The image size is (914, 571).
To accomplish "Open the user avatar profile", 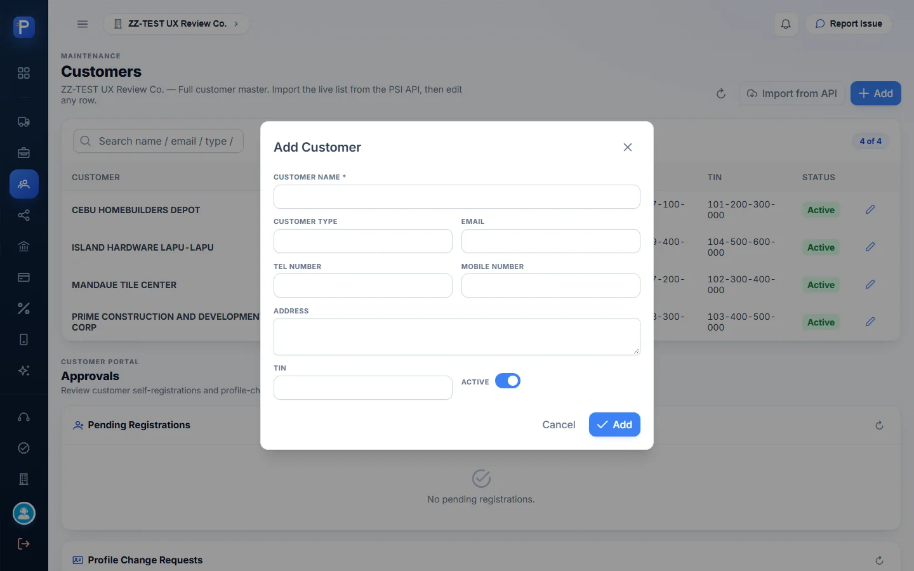I will [24, 513].
